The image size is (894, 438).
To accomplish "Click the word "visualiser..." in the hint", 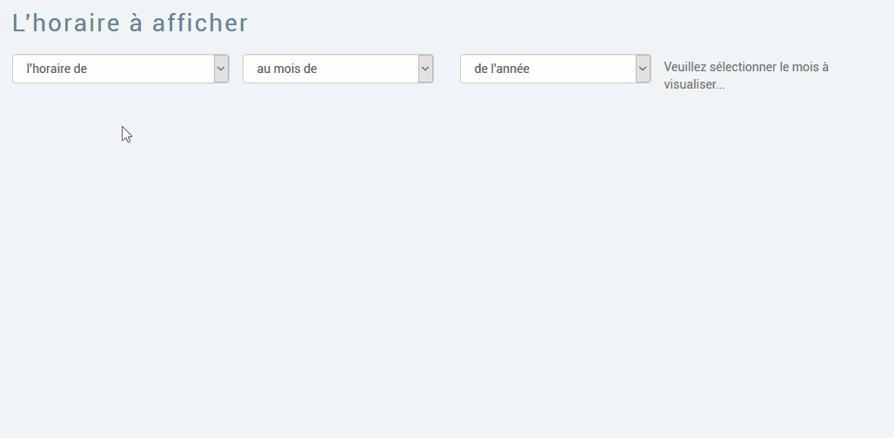I will coord(694,85).
